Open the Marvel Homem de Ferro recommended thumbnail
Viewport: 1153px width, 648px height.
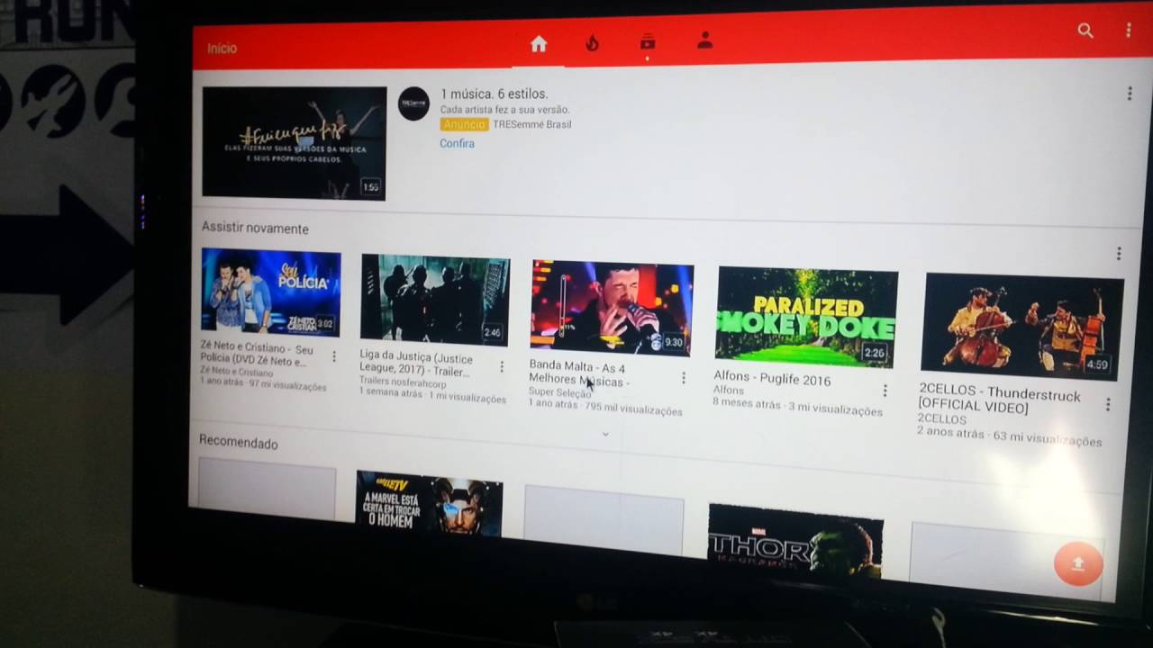click(430, 503)
